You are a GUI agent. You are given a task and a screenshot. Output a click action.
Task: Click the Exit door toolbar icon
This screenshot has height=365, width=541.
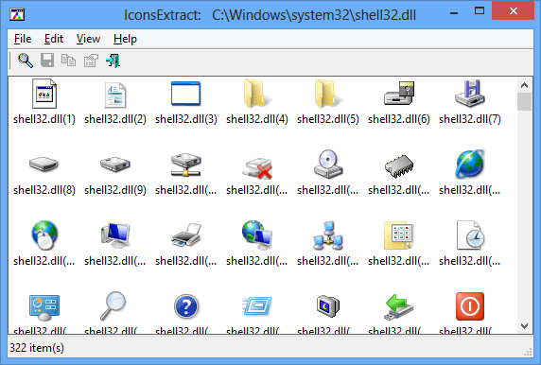point(113,61)
